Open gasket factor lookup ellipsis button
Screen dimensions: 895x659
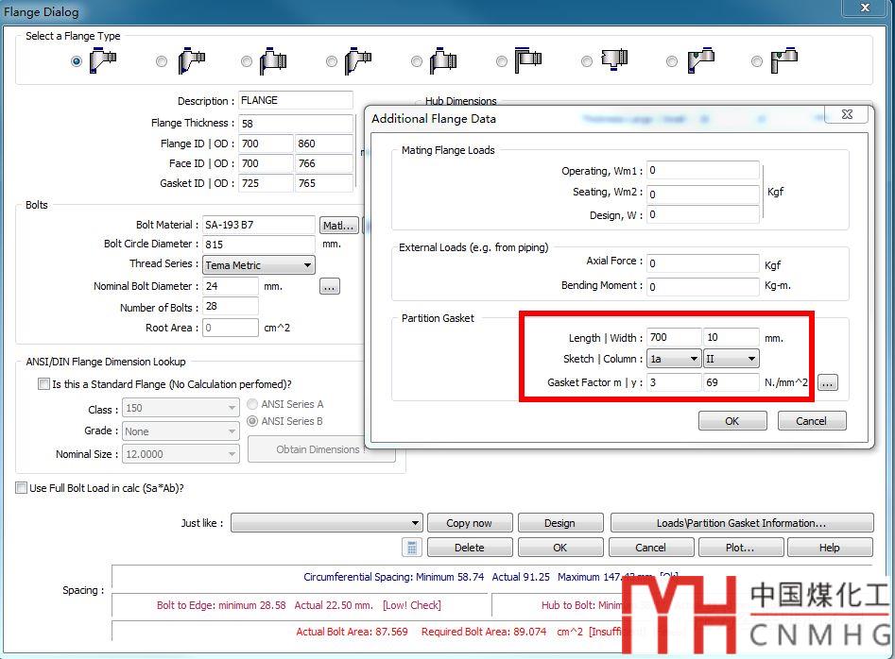pyautogui.click(x=828, y=382)
